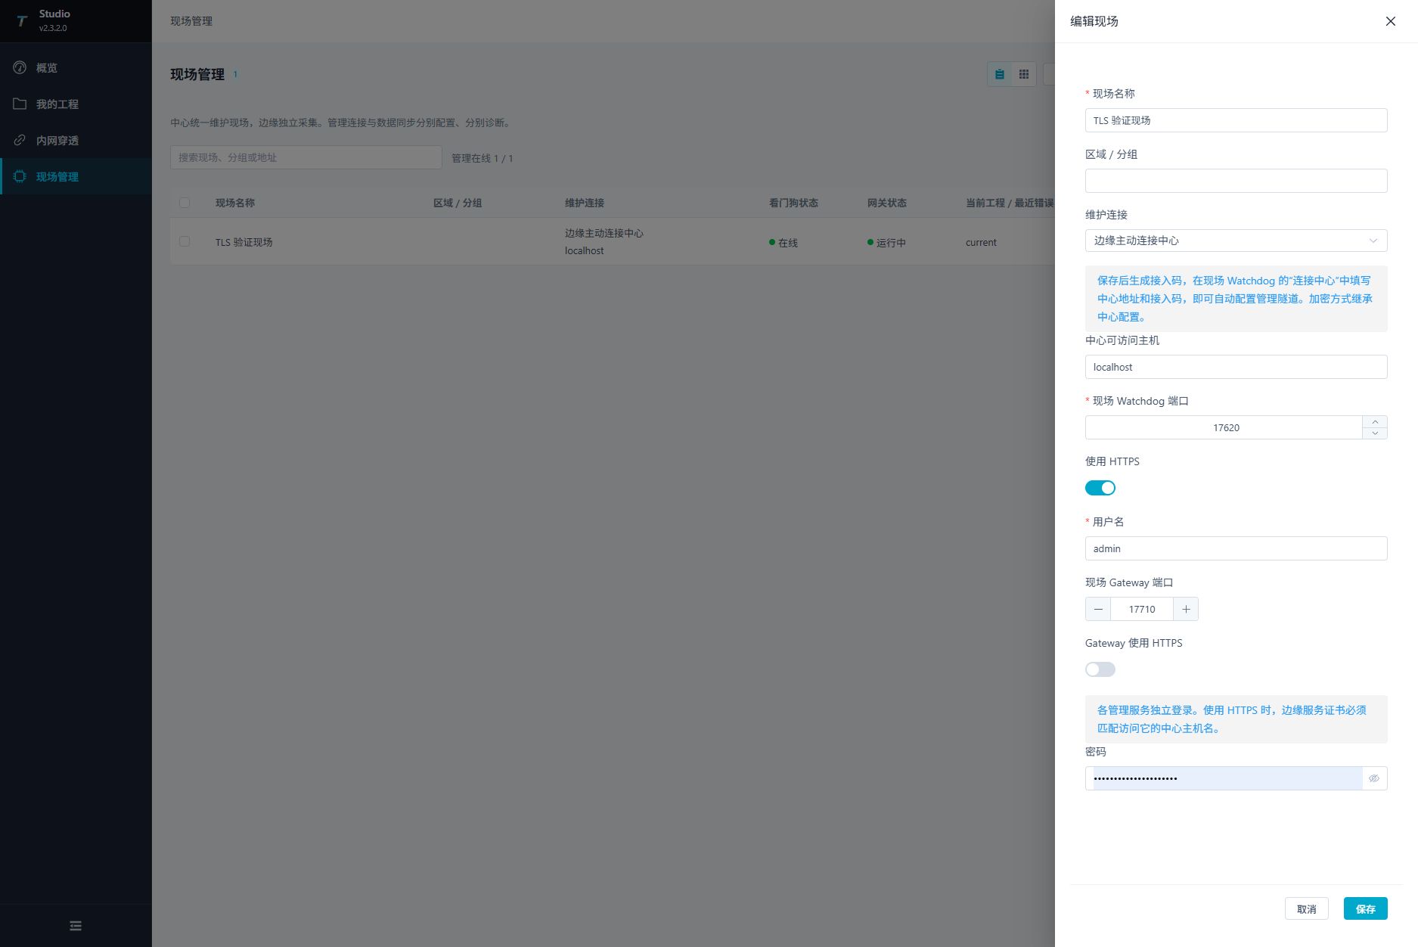
Task: Click the current project cell
Action: 981,242
